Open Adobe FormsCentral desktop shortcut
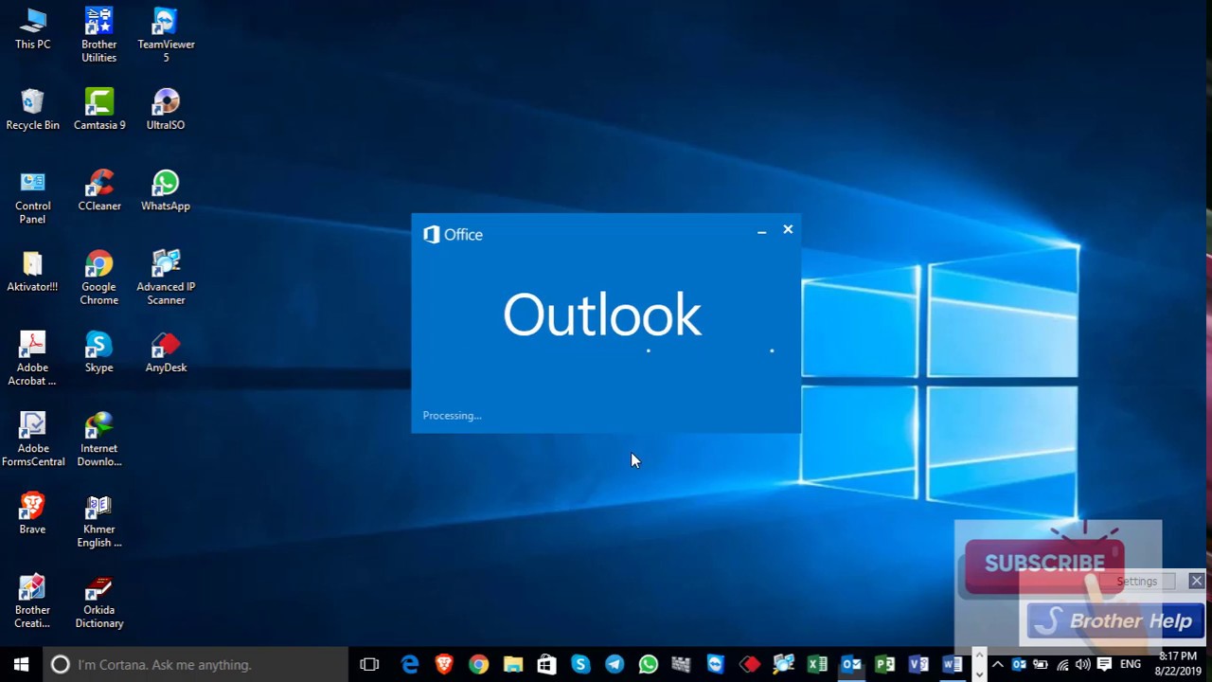Screen dimensions: 1212x682 32,440
